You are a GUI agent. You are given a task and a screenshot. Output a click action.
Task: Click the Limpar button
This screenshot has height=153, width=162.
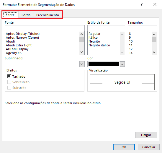(146, 135)
